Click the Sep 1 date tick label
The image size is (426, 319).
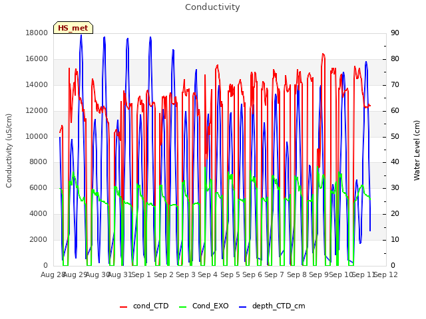142,274
